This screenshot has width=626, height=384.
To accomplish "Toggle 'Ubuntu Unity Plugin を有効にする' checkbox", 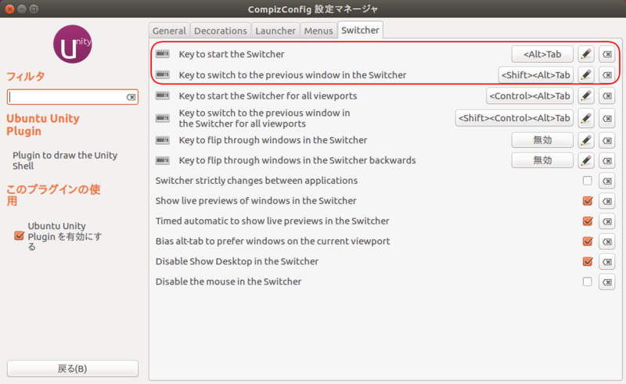I will click(x=19, y=235).
